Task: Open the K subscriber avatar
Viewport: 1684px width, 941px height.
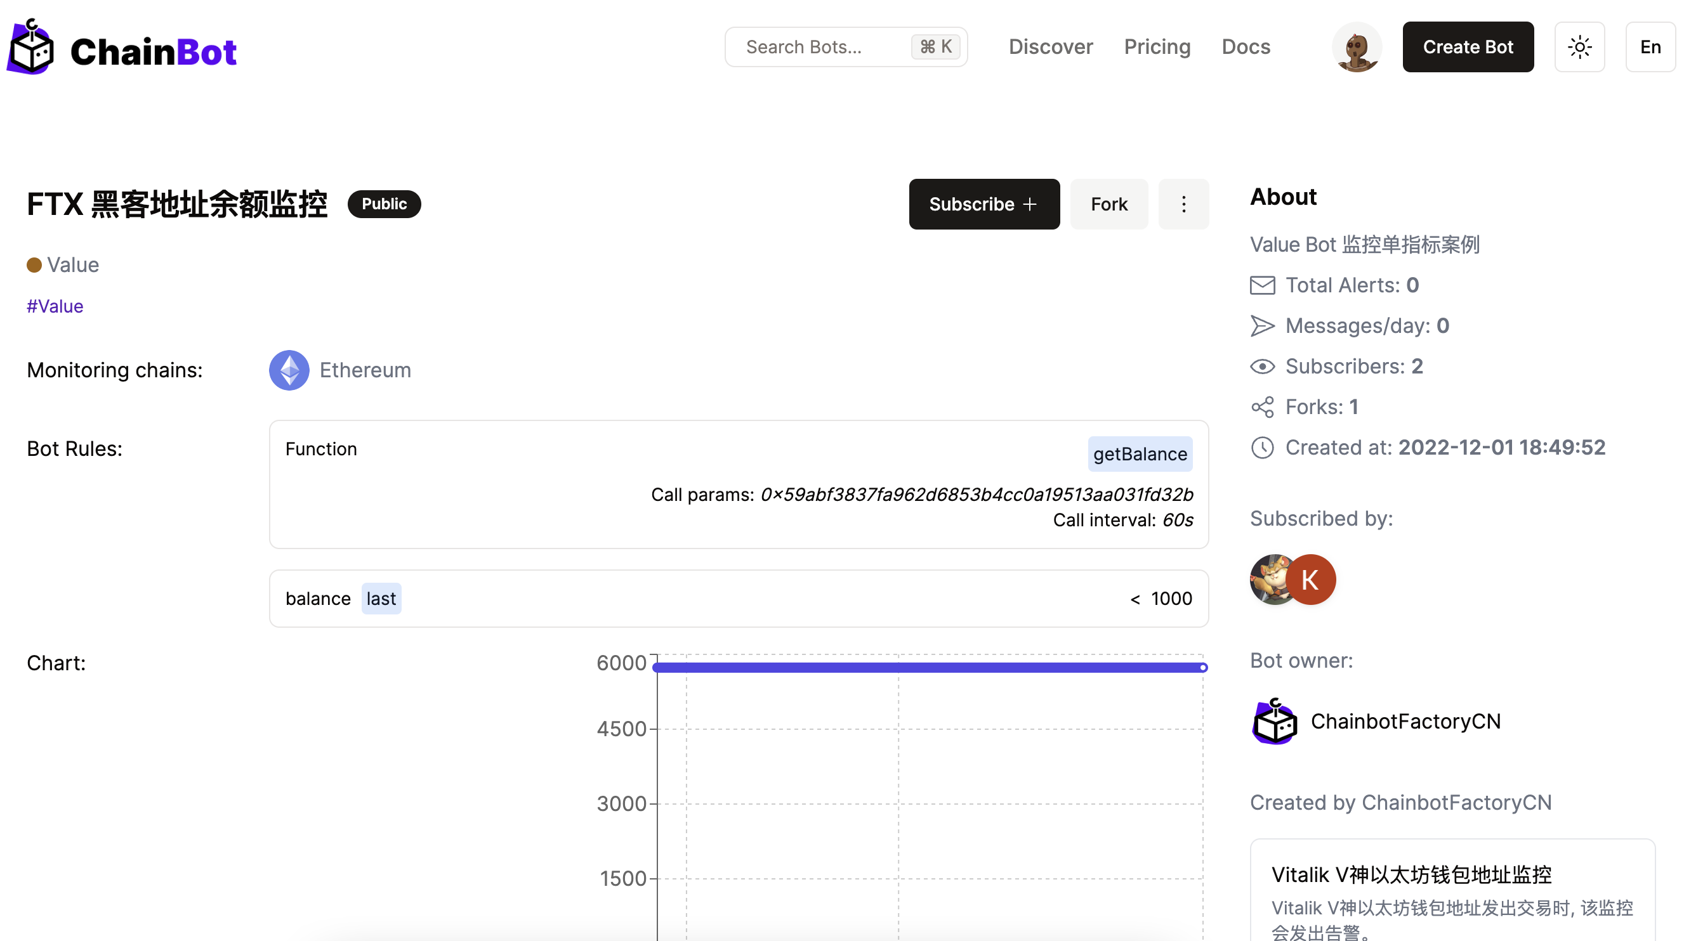Action: point(1310,579)
